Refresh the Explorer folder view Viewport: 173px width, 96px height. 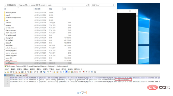[89, 5]
